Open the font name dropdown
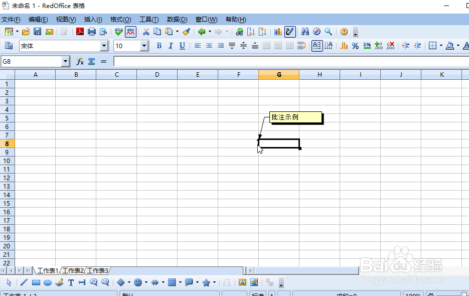469x296 pixels. tap(104, 46)
